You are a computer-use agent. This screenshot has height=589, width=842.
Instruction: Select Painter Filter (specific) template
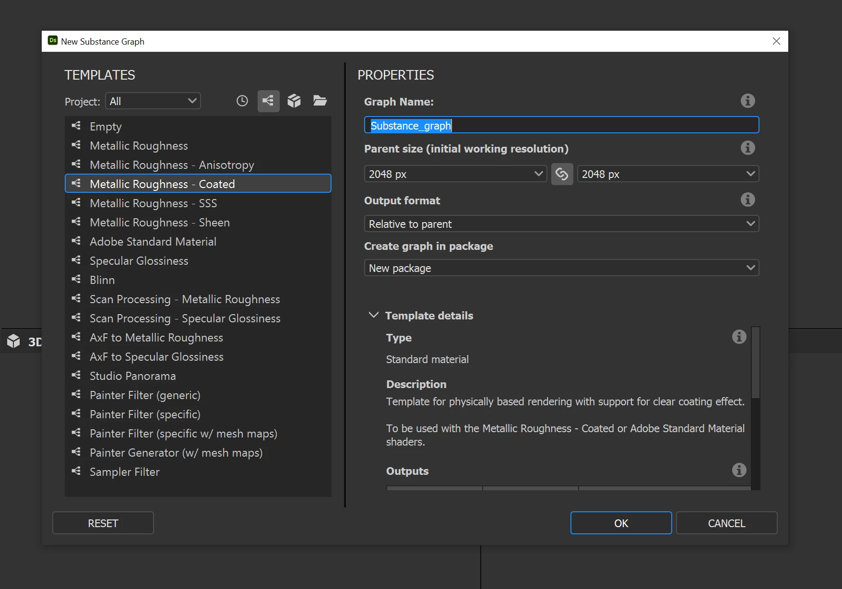(198, 414)
